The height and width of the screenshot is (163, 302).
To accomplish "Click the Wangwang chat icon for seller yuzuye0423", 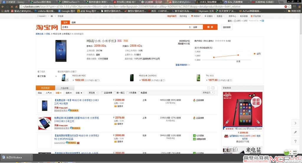I will click(71, 143).
